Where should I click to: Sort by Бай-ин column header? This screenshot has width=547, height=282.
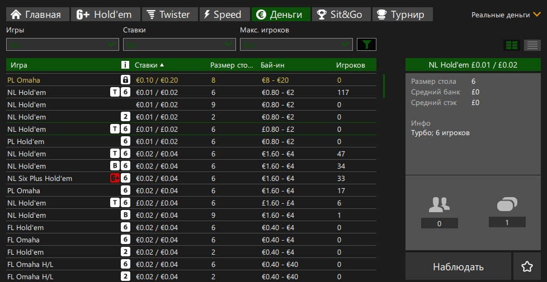pos(272,65)
